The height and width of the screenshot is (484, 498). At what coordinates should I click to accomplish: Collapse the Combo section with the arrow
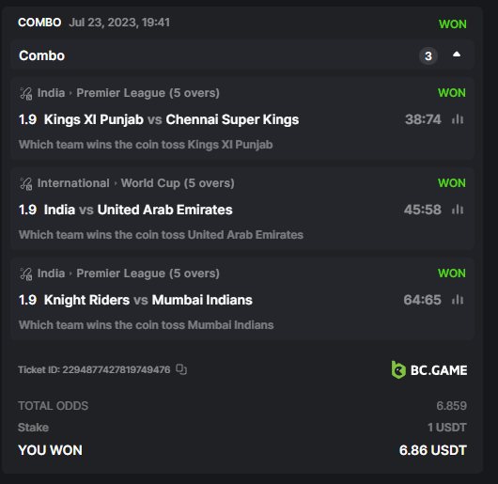[x=457, y=55]
